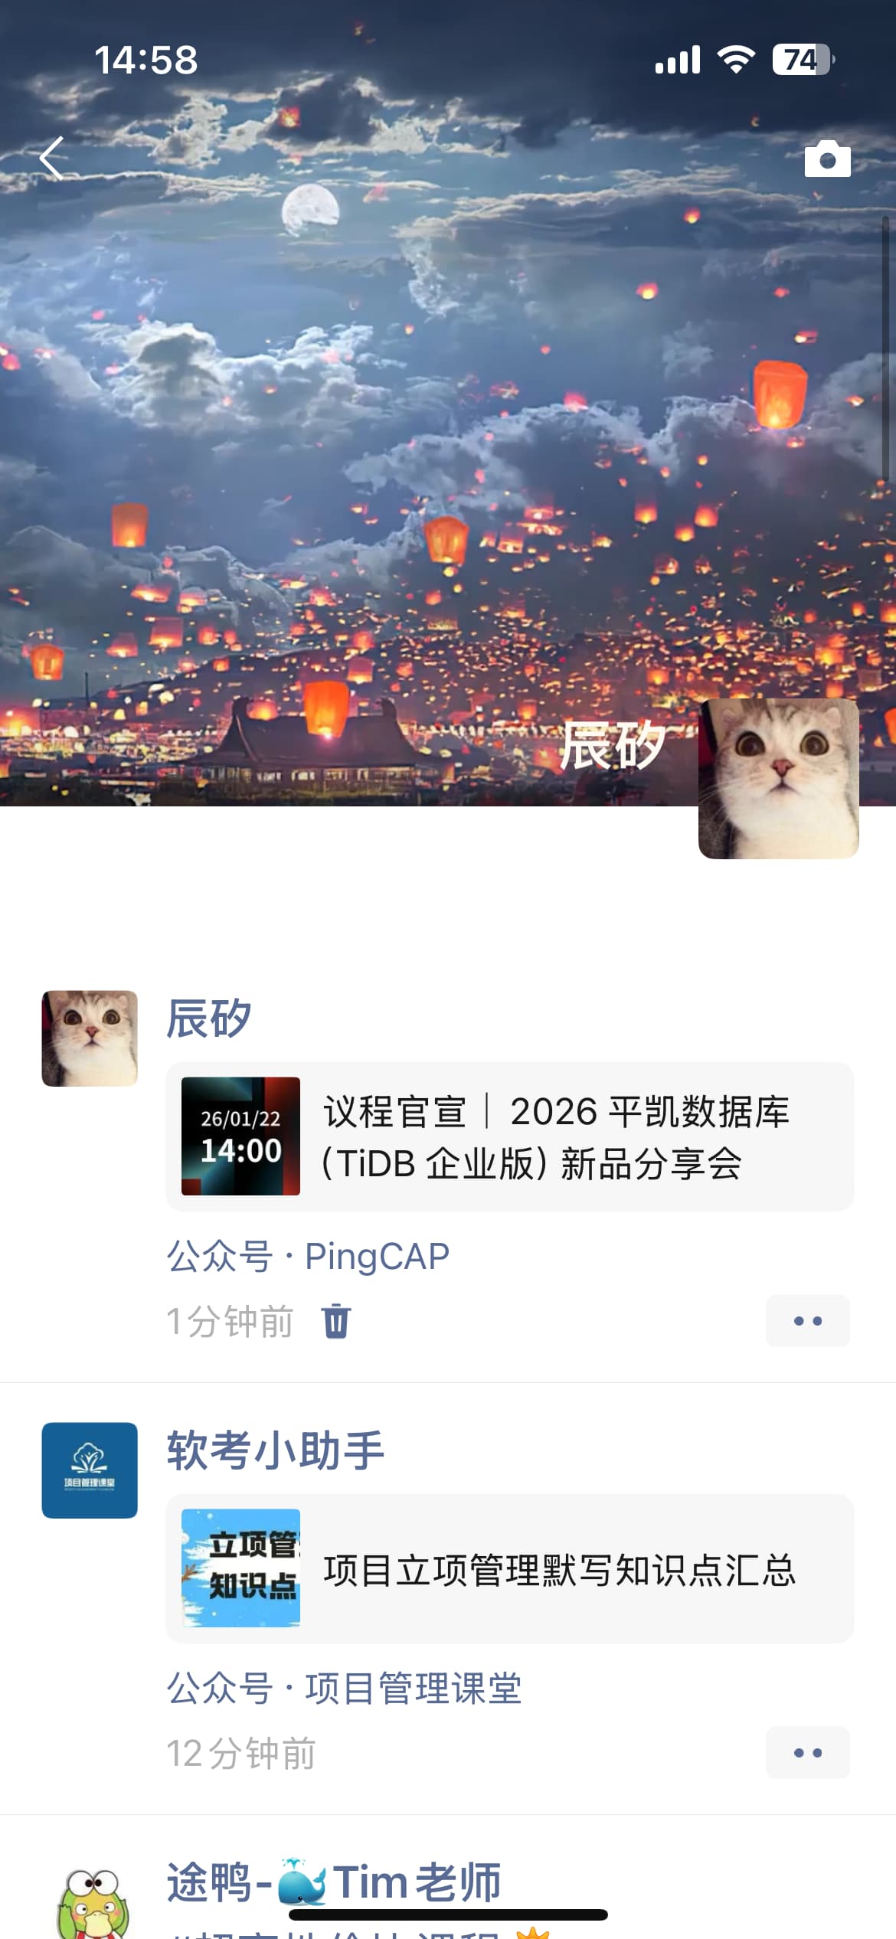Open two-dot menu on 软考小助手's post
This screenshot has width=896, height=1939.
808,1752
